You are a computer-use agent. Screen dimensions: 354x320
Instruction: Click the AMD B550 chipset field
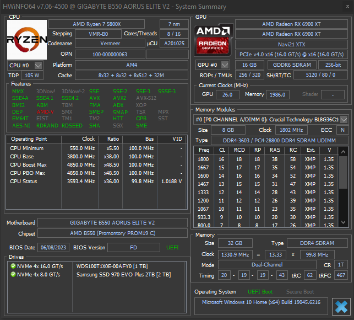click(112, 233)
